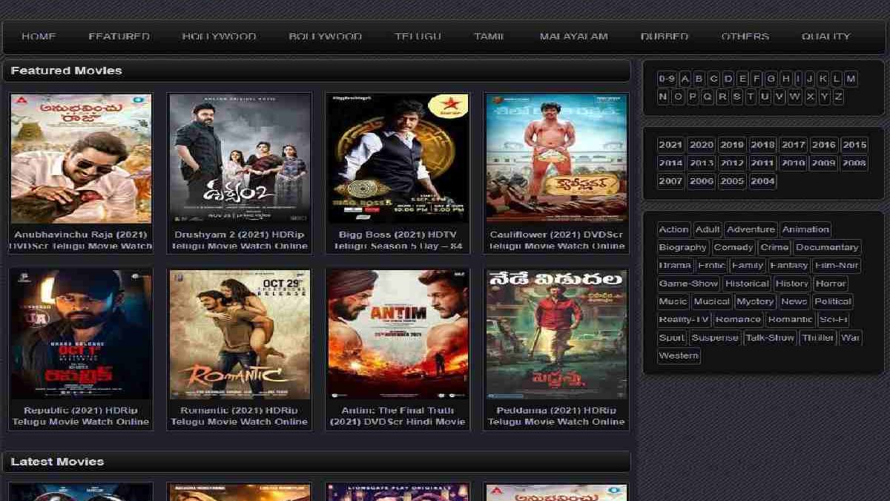Image resolution: width=890 pixels, height=501 pixels.
Task: Browse the Historical genre
Action: coord(747,284)
